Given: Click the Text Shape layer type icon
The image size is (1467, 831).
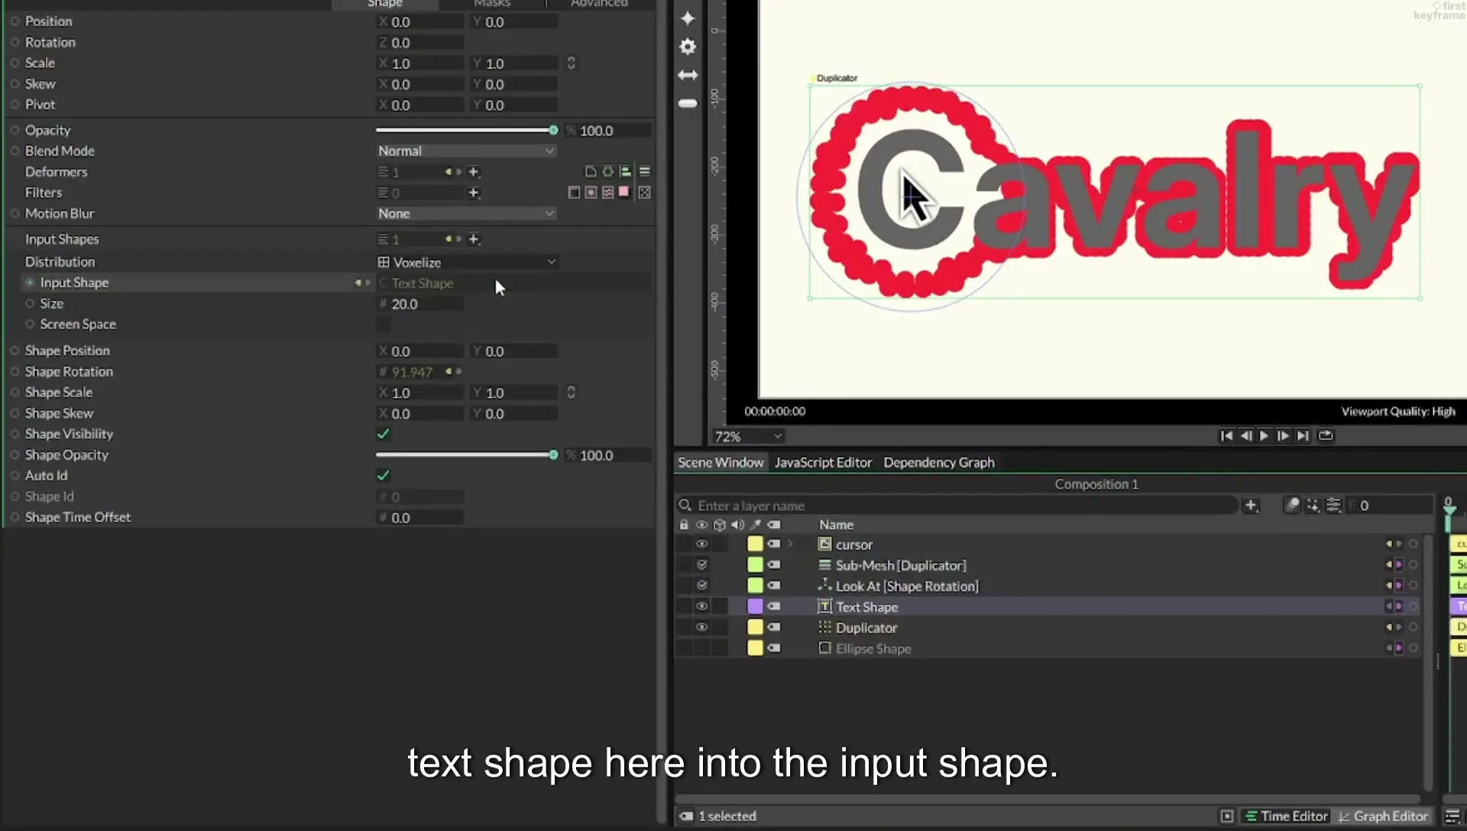Looking at the screenshot, I should 824,606.
